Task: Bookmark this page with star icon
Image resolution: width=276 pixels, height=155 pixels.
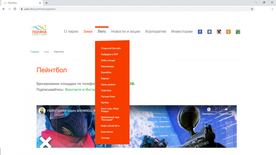Action: 252,9
